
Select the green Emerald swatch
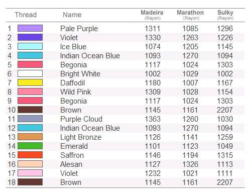[30, 146]
